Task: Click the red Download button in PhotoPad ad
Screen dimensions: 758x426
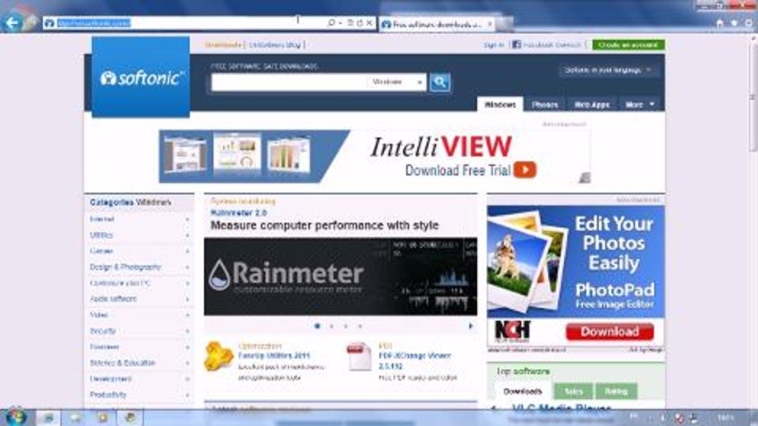Action: [609, 331]
